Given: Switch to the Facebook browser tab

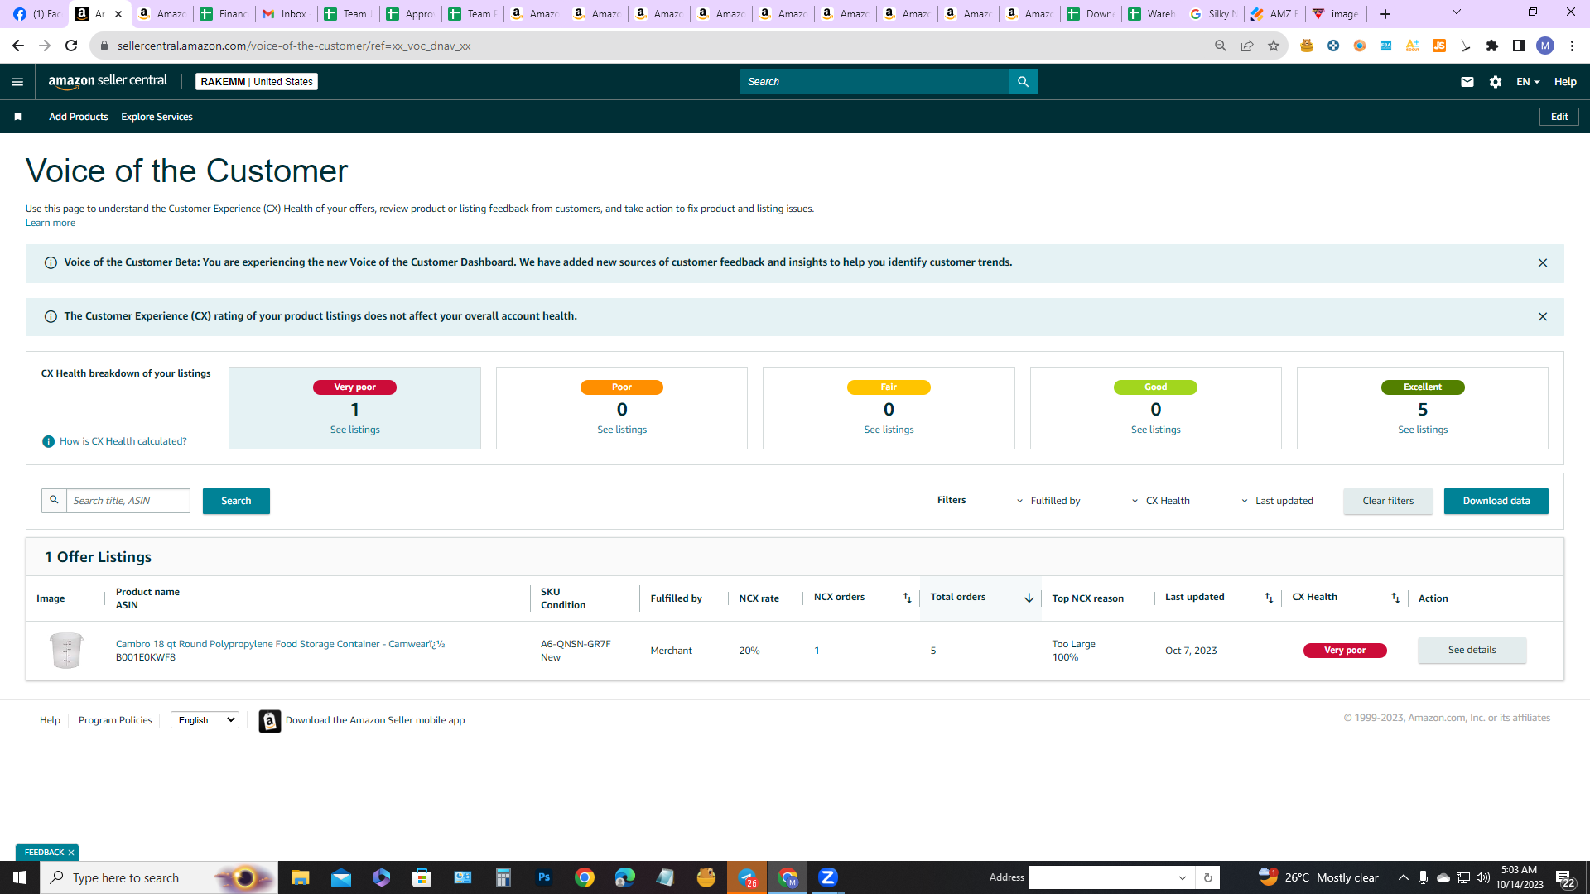Looking at the screenshot, I should coord(36,14).
